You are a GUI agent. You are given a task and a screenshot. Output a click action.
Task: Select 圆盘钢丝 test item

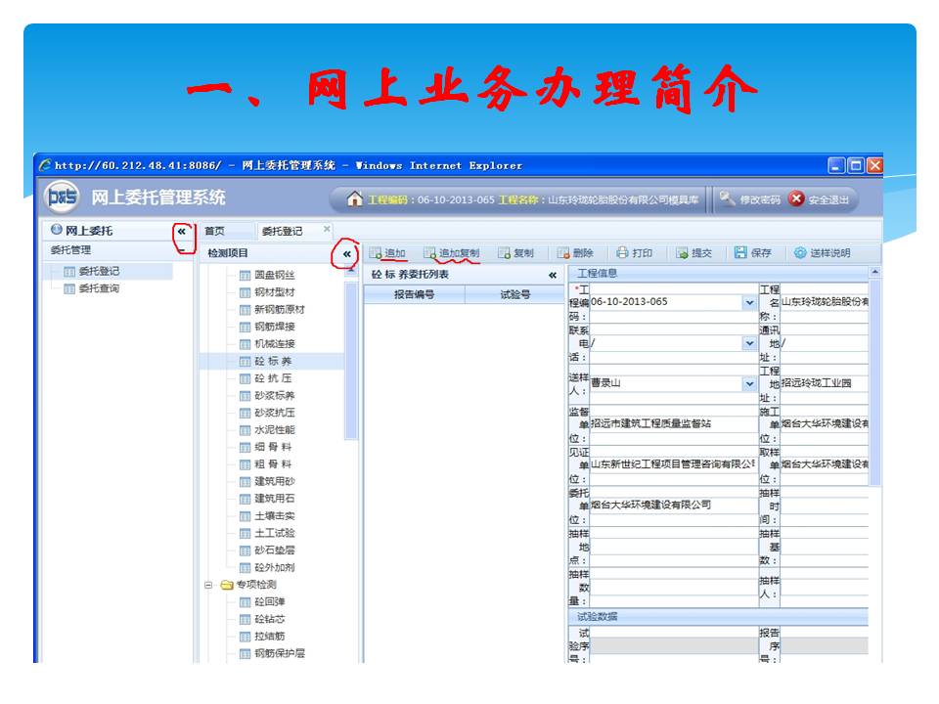[x=268, y=275]
